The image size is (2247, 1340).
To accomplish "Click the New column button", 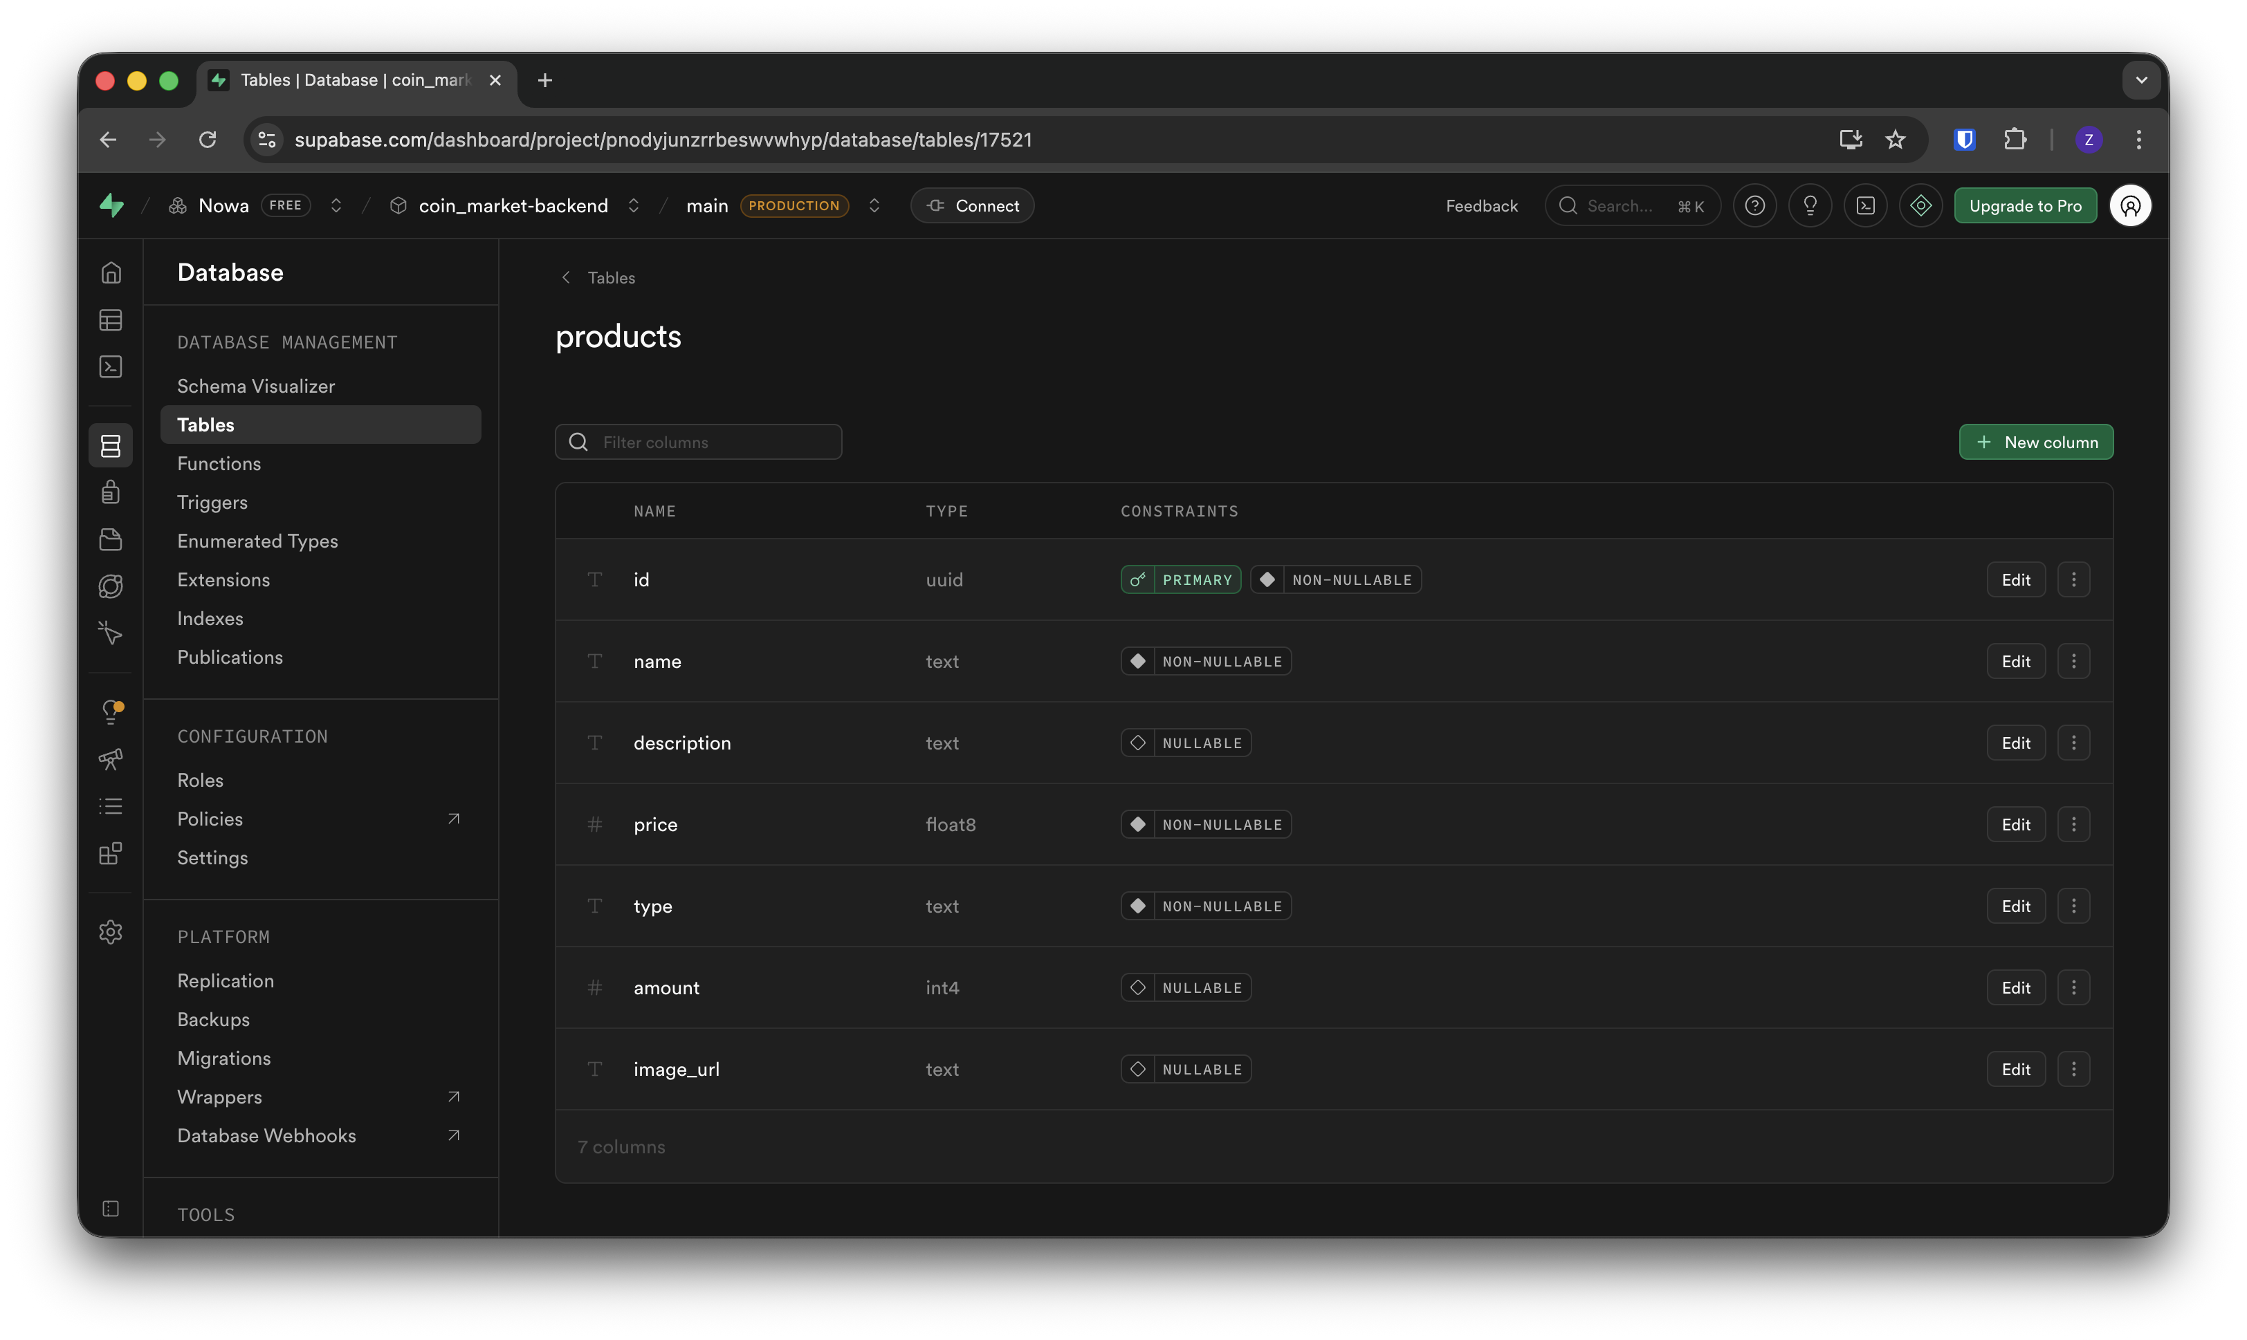I will click(x=2035, y=443).
